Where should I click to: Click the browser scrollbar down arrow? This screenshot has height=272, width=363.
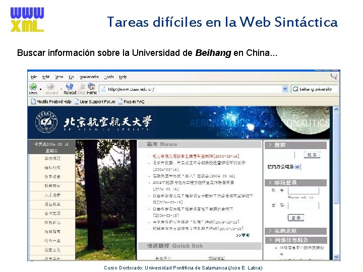(x=336, y=257)
